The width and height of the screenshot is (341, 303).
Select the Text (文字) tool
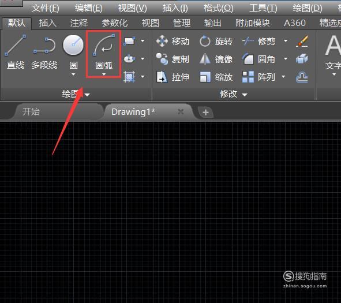tap(333, 52)
